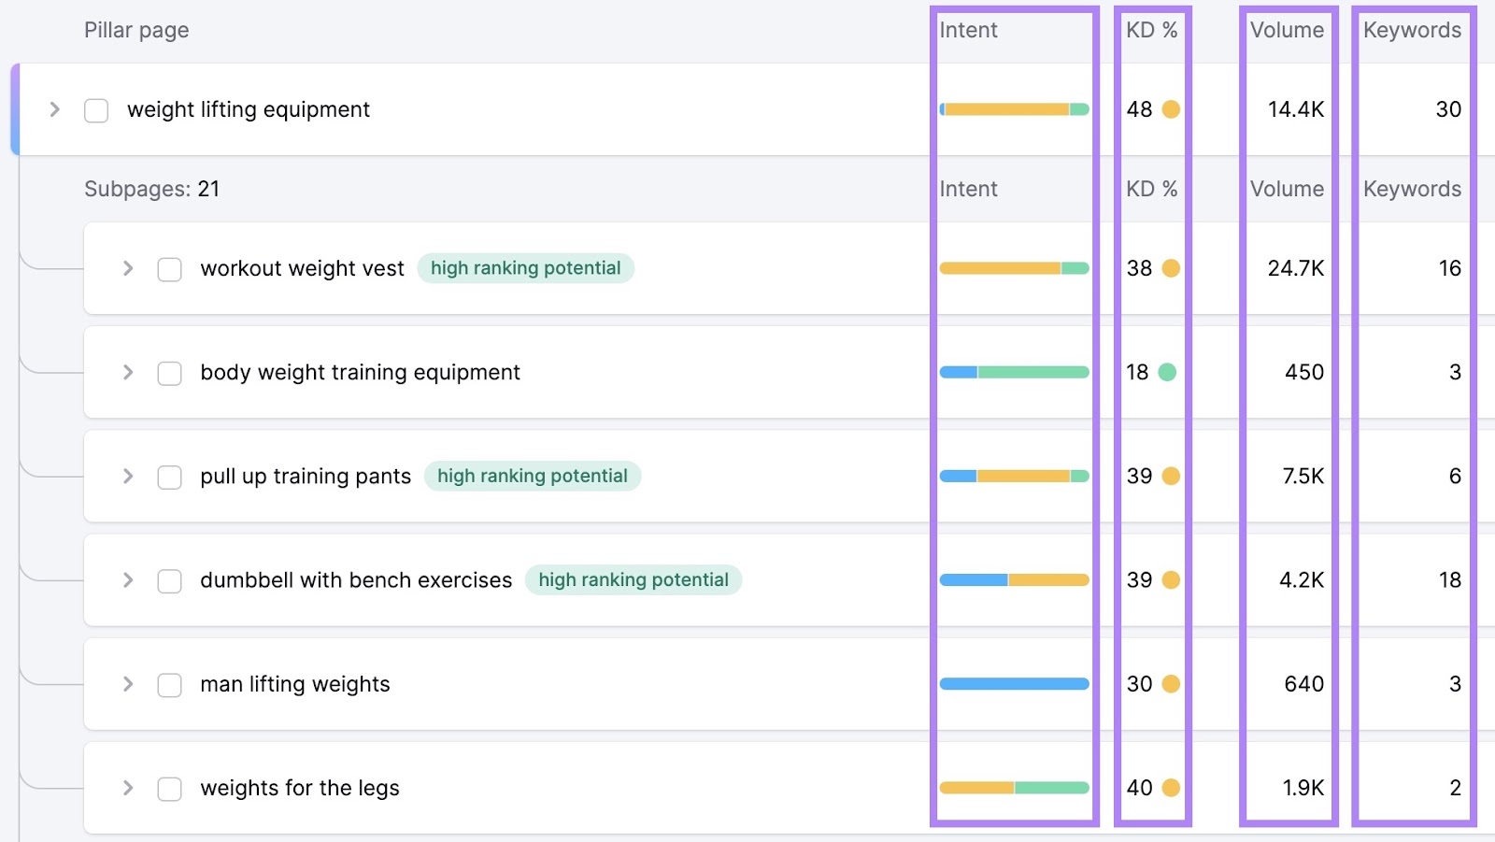Click the orange KD dot for workout weight vest
The width and height of the screenshot is (1495, 842).
pos(1172,268)
